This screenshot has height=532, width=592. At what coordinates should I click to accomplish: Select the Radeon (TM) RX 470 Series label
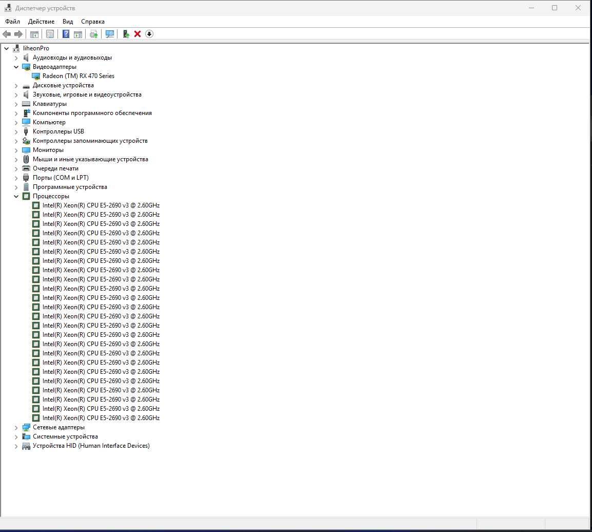tap(78, 76)
